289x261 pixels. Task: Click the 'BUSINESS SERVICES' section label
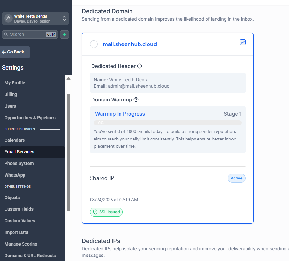pyautogui.click(x=20, y=129)
